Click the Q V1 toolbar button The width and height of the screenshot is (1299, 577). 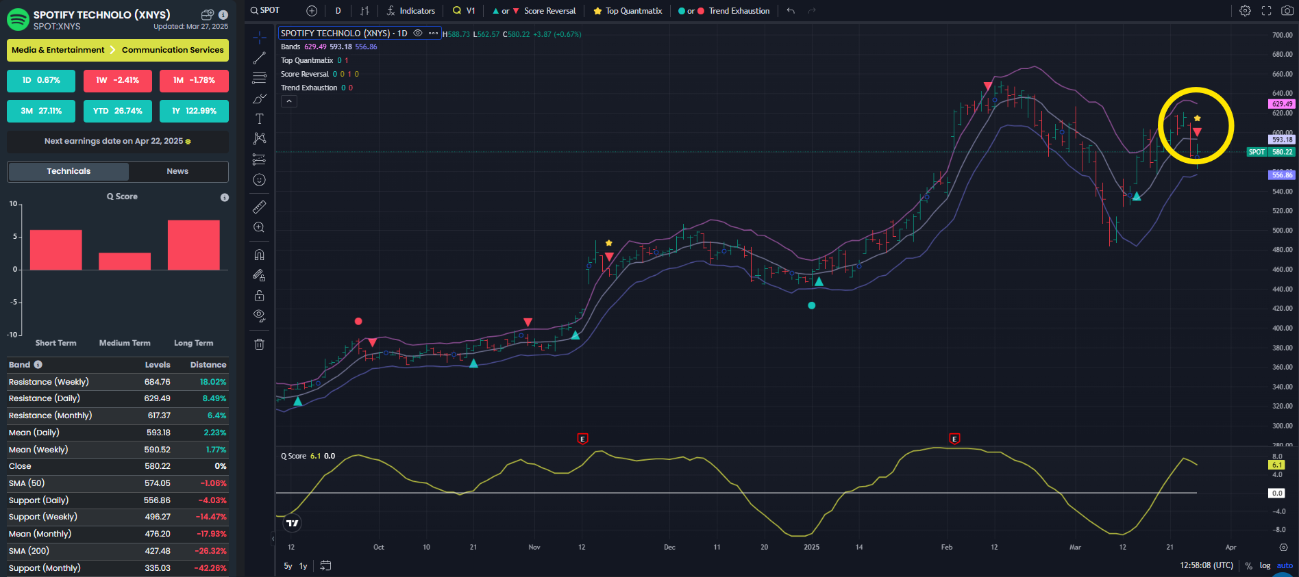pyautogui.click(x=464, y=10)
